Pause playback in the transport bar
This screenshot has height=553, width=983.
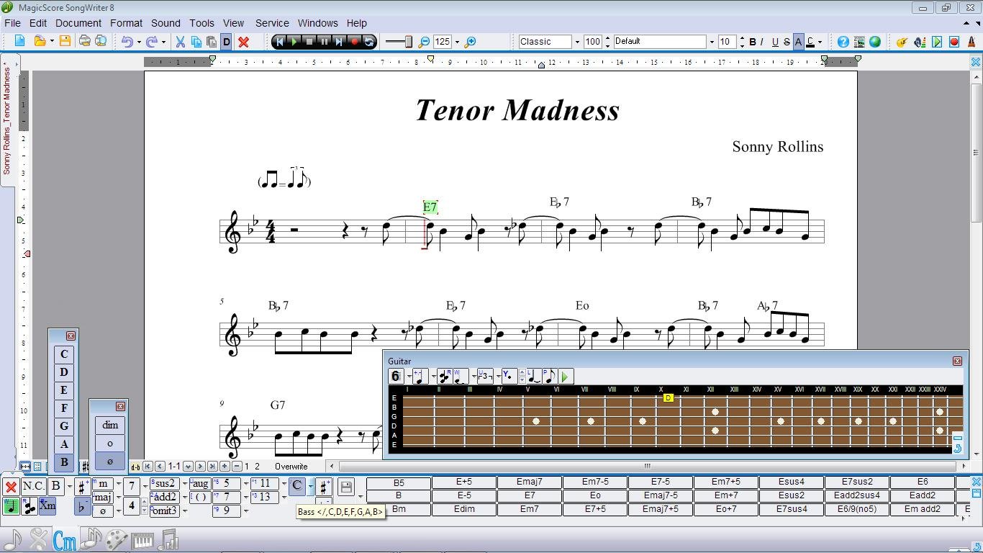pos(325,42)
